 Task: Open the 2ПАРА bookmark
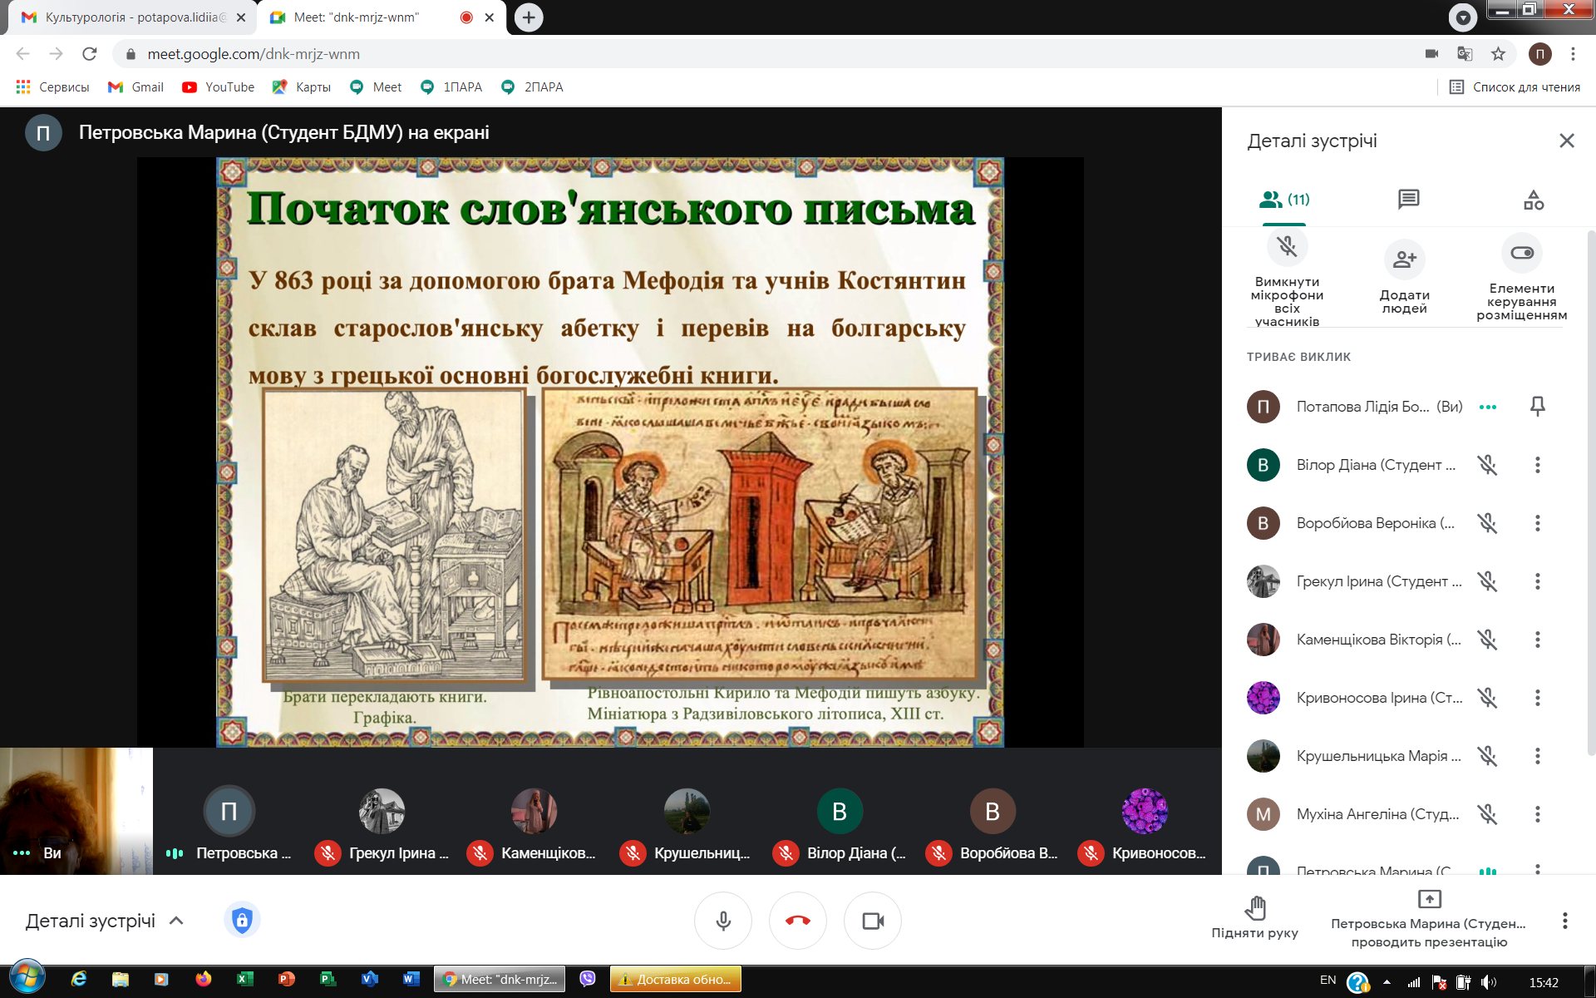click(x=532, y=87)
